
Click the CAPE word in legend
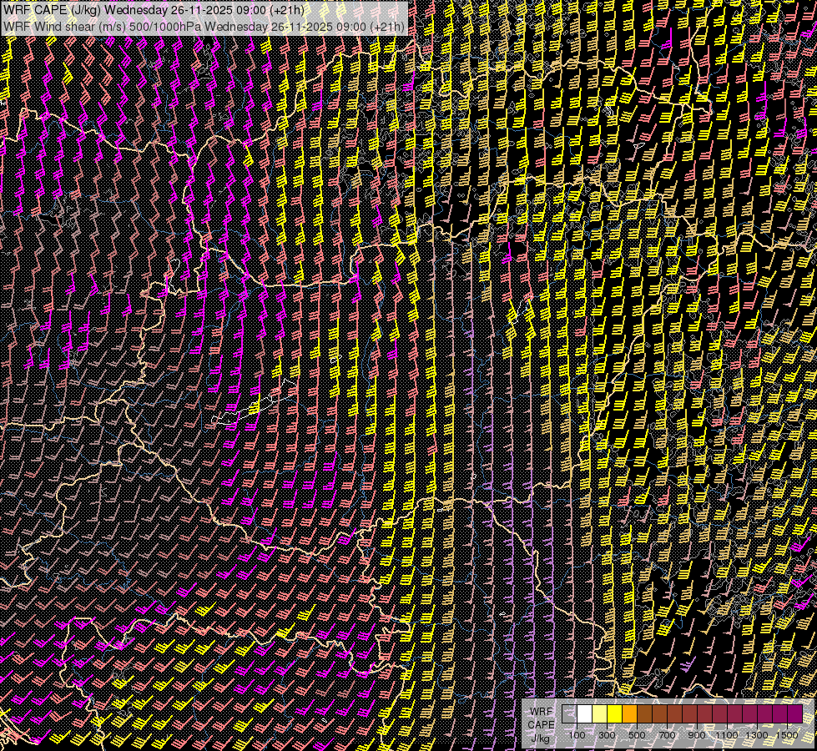tap(542, 725)
